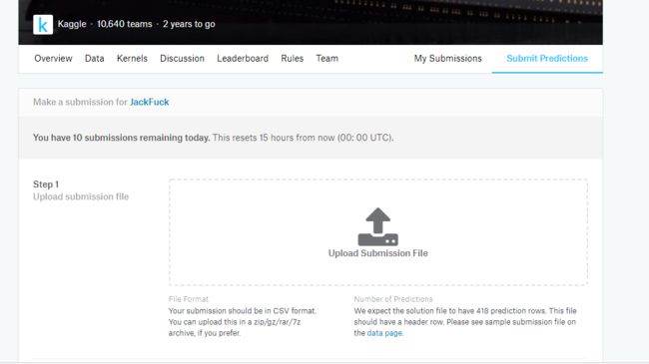Go to the Discussion tab
Image resolution: width=649 pixels, height=364 pixels.
[182, 58]
